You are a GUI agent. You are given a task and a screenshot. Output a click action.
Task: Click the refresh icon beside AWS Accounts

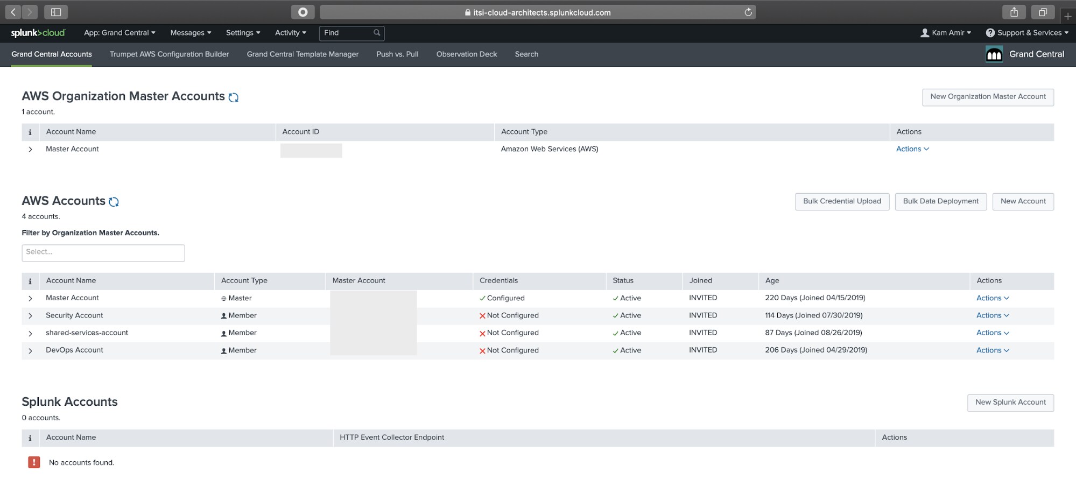coord(114,202)
